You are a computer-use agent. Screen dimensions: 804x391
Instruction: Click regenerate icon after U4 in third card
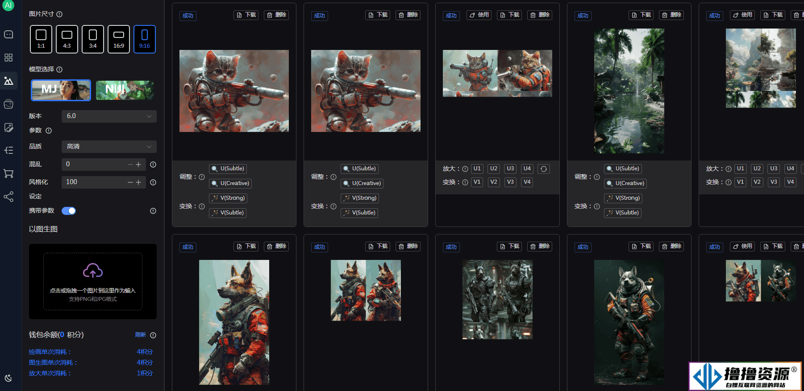544,169
